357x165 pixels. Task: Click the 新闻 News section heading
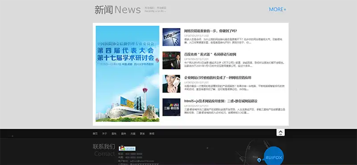117,10
